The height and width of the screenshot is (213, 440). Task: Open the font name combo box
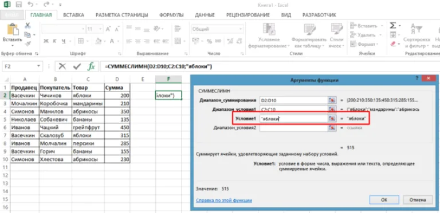(x=64, y=29)
